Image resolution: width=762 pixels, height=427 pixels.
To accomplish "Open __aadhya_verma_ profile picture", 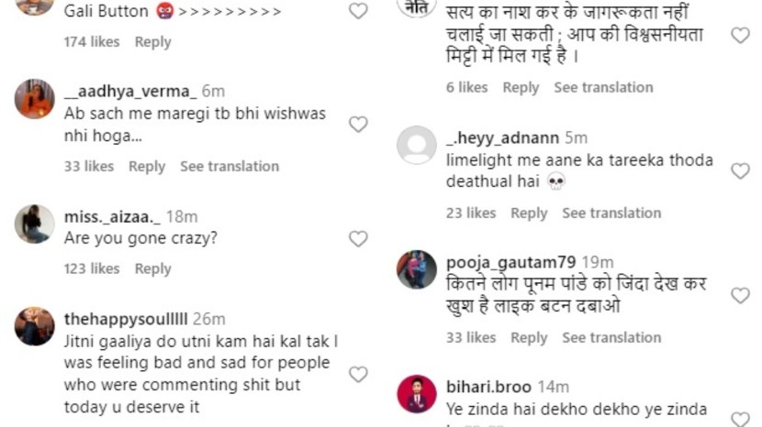I will click(x=35, y=99).
